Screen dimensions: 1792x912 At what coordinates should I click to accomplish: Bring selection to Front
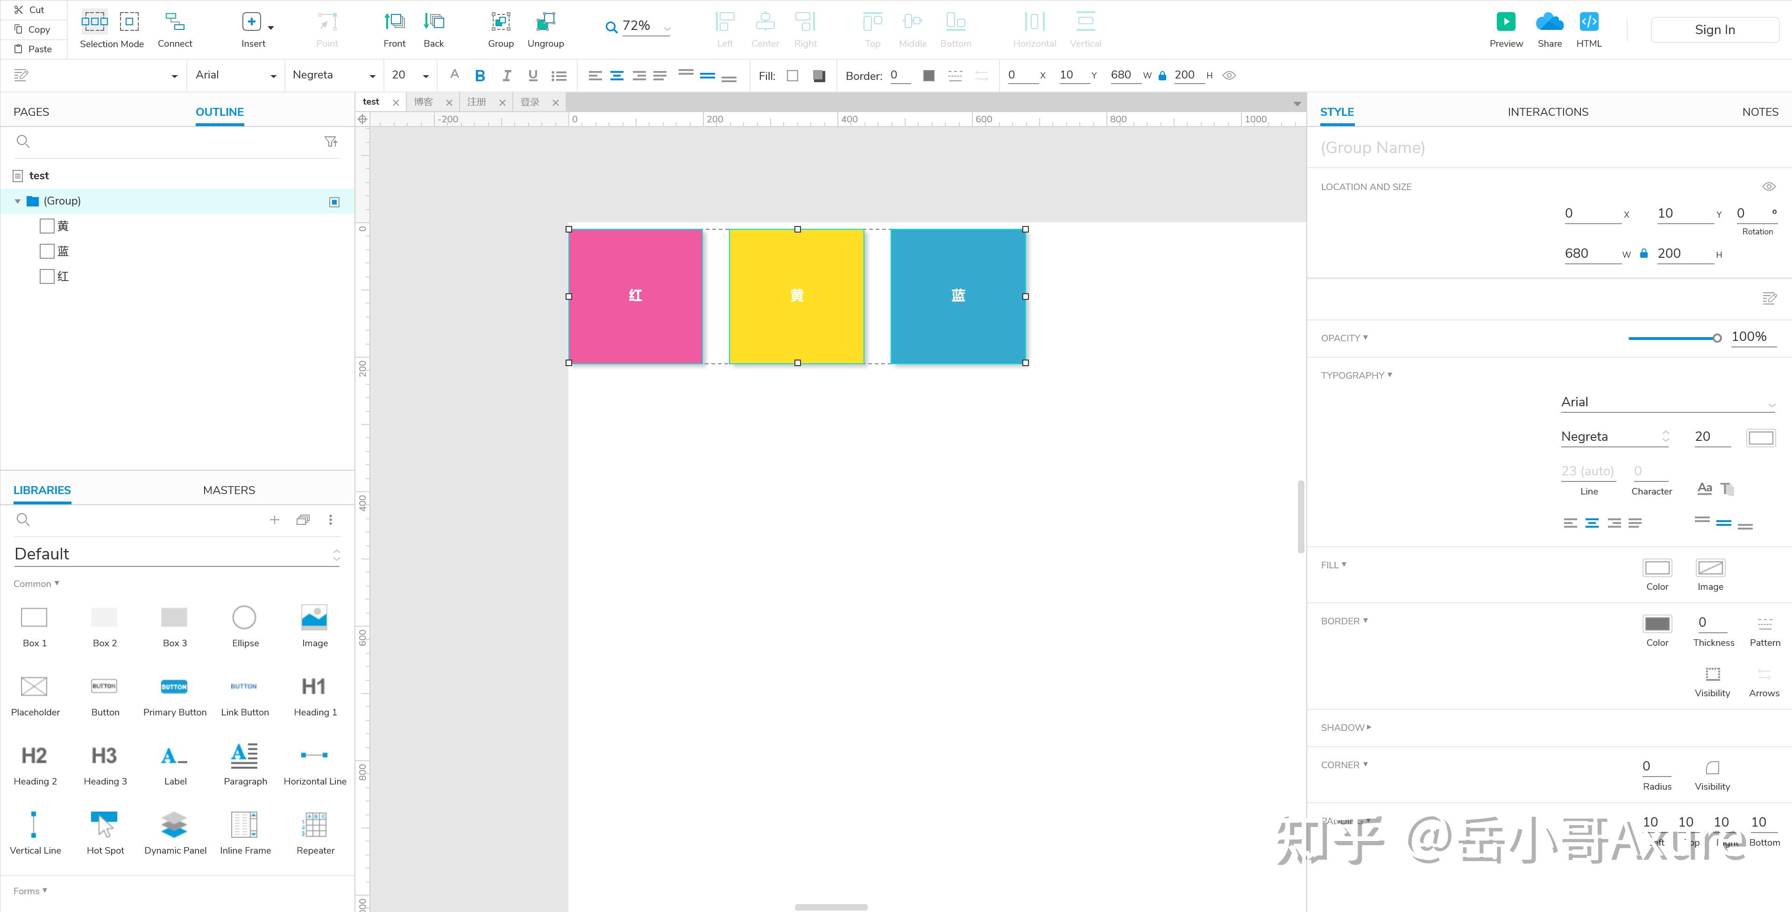pos(395,22)
